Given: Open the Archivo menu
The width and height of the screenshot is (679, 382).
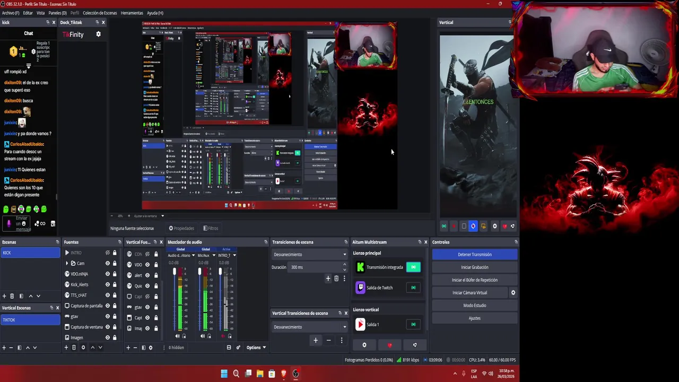Looking at the screenshot, I should (x=11, y=13).
